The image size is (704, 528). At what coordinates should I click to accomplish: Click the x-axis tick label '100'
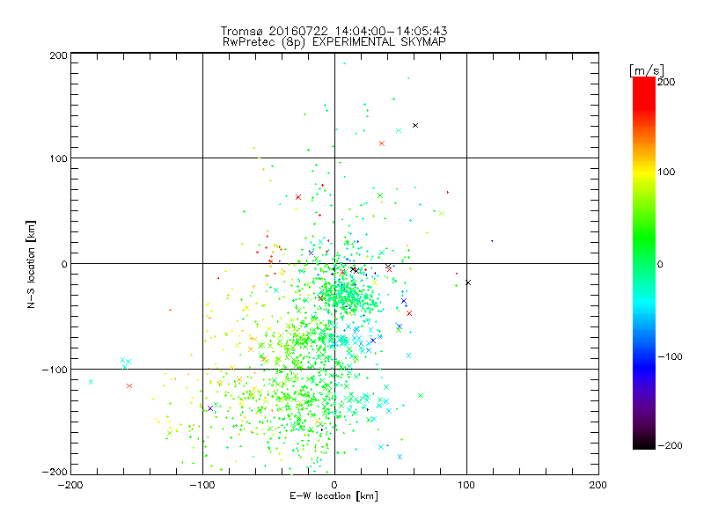[466, 486]
